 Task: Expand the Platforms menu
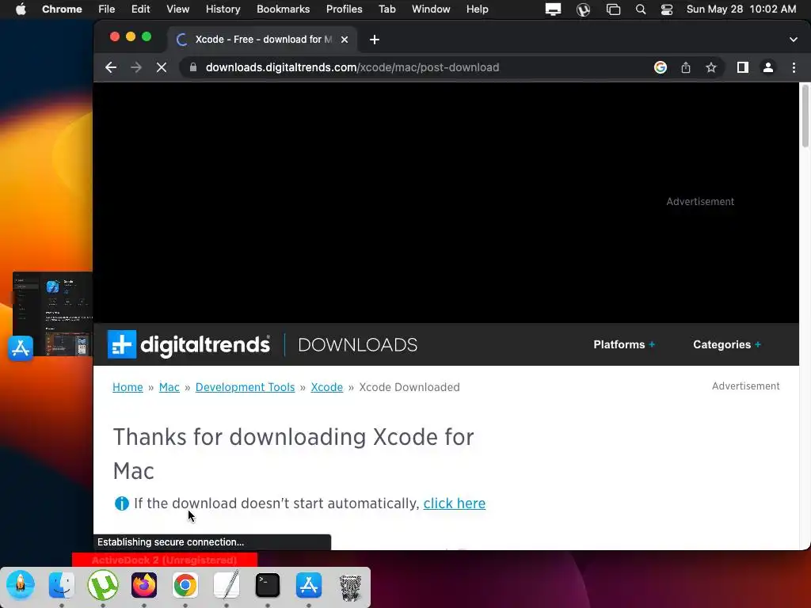point(624,344)
